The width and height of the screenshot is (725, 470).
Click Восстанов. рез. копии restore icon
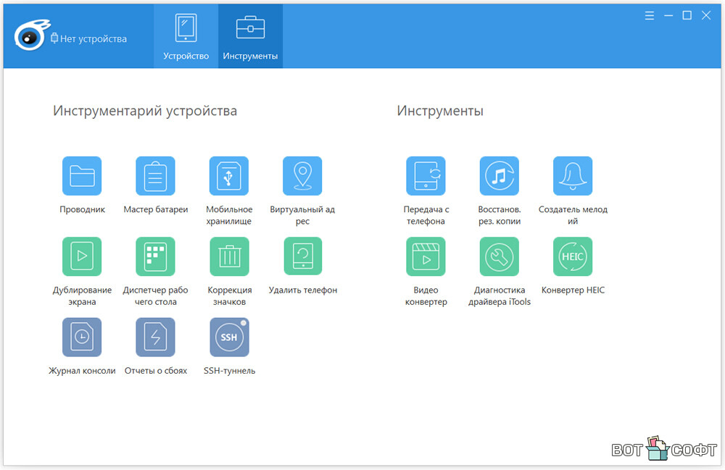tap(500, 176)
